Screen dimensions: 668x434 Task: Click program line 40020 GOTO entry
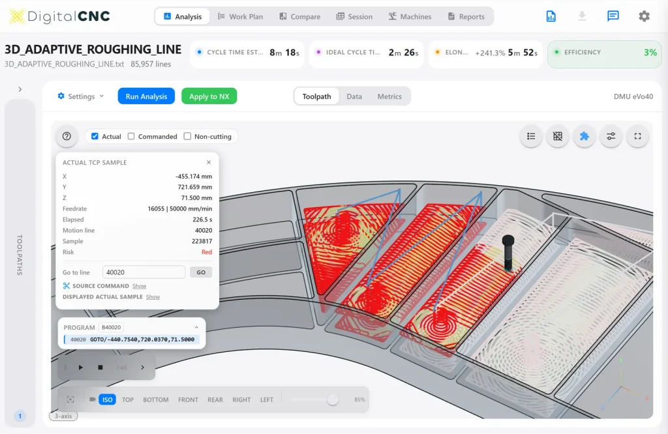(132, 340)
